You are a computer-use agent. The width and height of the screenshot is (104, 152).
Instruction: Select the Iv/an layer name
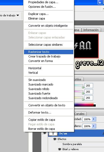[63, 134]
